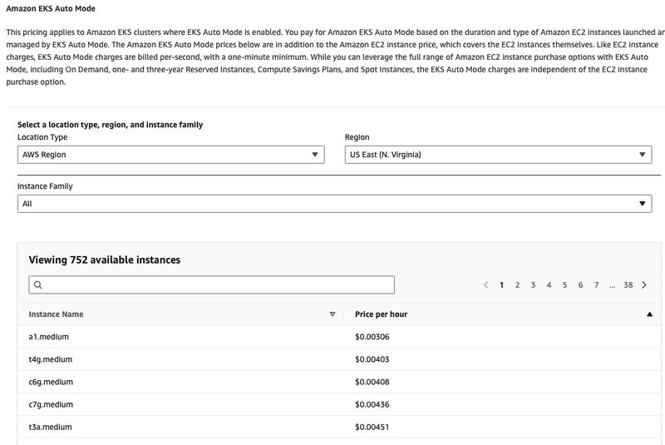Select the a1.medium instance row

coord(48,337)
